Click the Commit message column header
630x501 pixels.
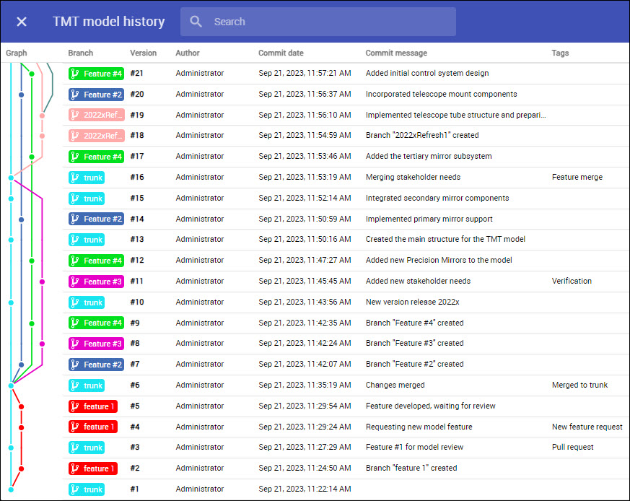(396, 53)
